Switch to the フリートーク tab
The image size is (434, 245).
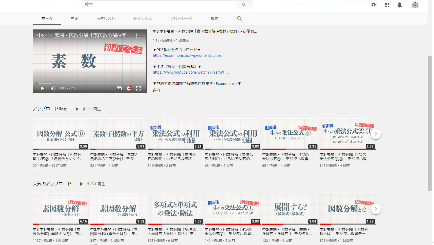181,18
